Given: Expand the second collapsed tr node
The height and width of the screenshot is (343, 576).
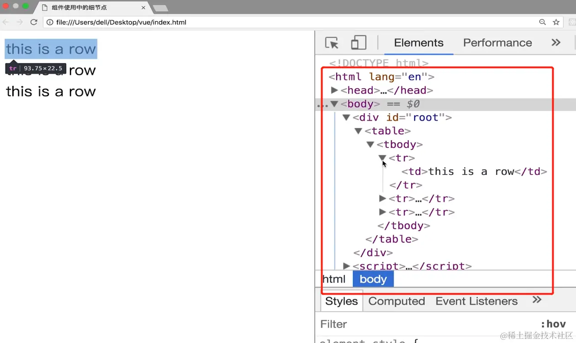Looking at the screenshot, I should (383, 198).
